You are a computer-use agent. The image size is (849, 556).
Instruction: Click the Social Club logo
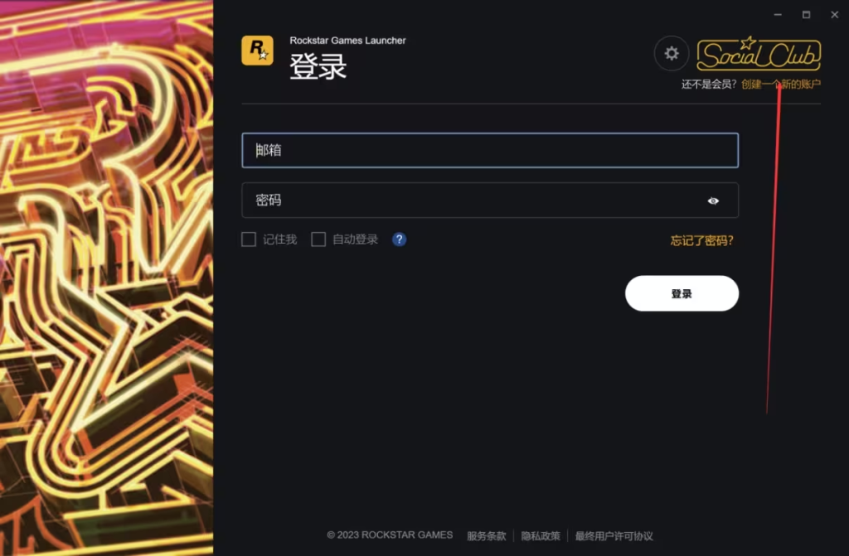coord(759,54)
